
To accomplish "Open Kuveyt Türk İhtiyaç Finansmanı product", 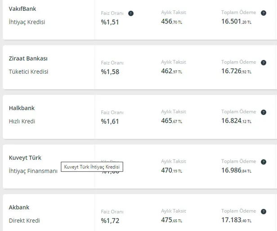I will pos(33,171).
